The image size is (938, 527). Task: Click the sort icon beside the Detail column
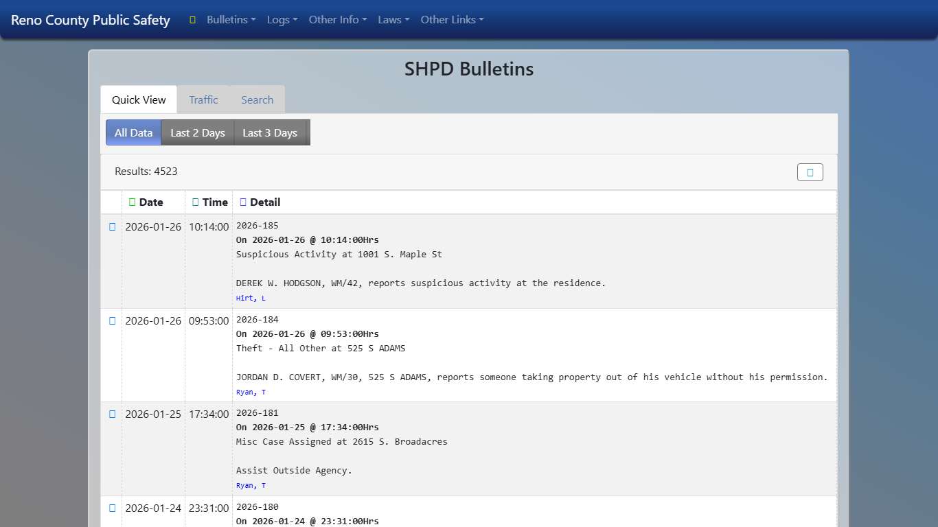243,202
